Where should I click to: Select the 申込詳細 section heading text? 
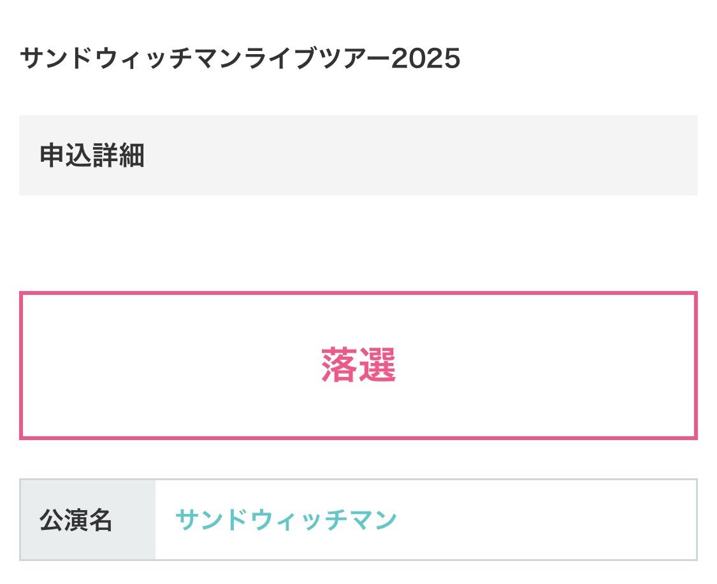point(92,155)
